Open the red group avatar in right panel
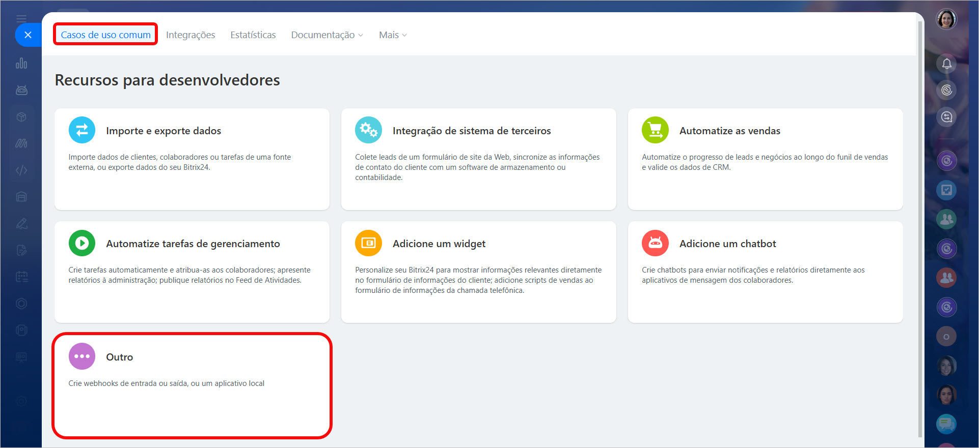The image size is (979, 448). (946, 278)
